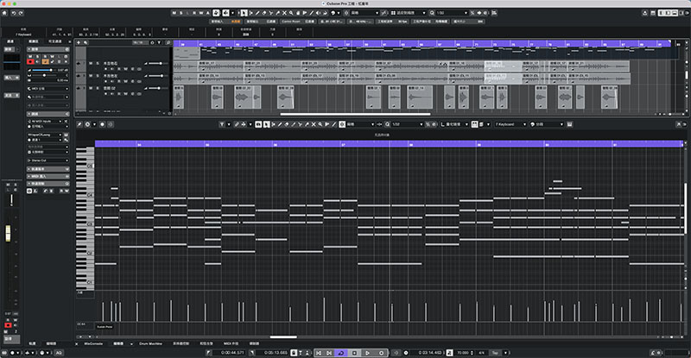Switch to the MixConsole tab in the lower zone
This screenshot has width=691, height=358.
pos(93,343)
